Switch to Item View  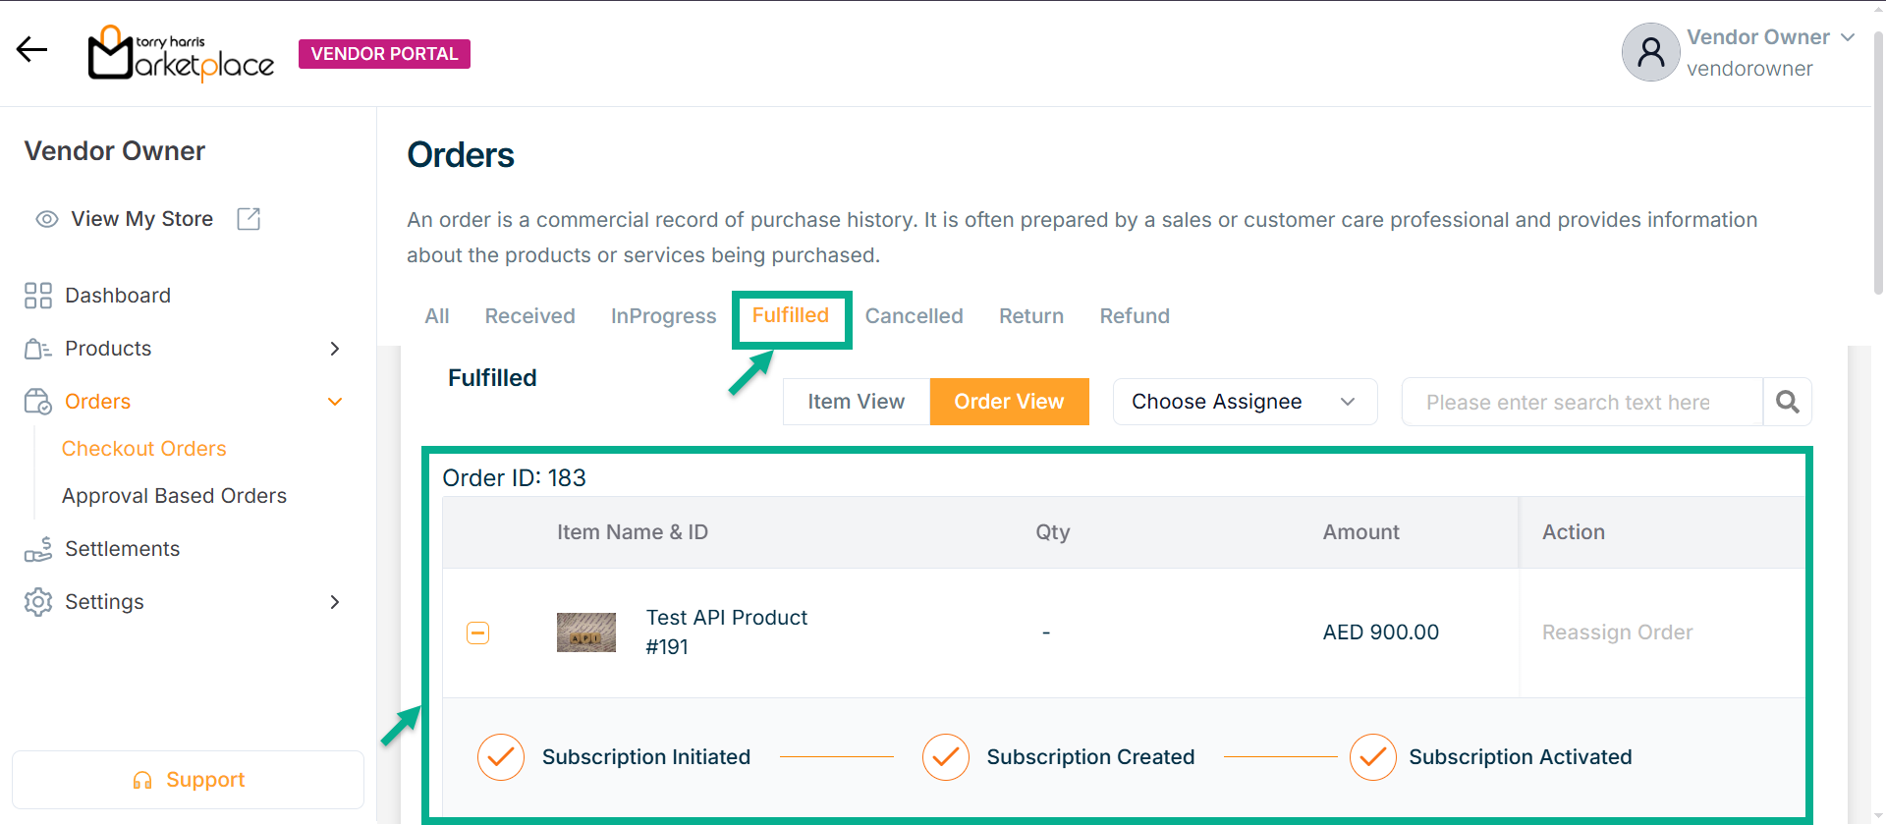(856, 402)
